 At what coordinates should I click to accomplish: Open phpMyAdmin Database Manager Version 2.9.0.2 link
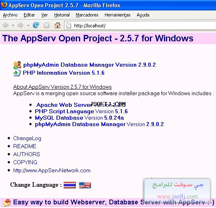tap(89, 65)
